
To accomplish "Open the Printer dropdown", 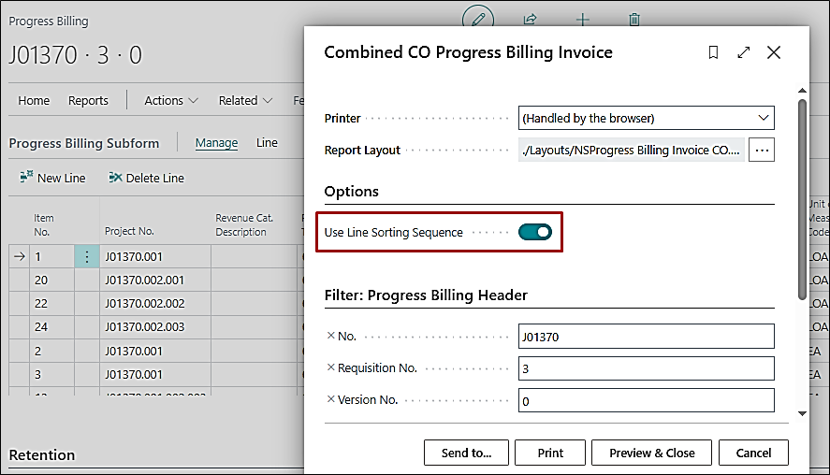I will coord(647,118).
